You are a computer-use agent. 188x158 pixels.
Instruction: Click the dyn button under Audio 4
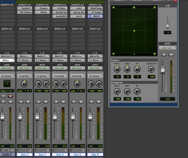pyautogui.click(x=6, y=150)
